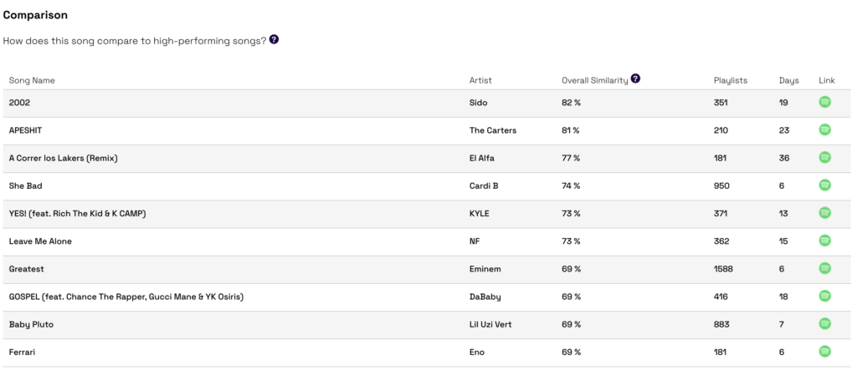857x370 pixels.
Task: Sort by Playlists column header
Action: click(x=730, y=80)
